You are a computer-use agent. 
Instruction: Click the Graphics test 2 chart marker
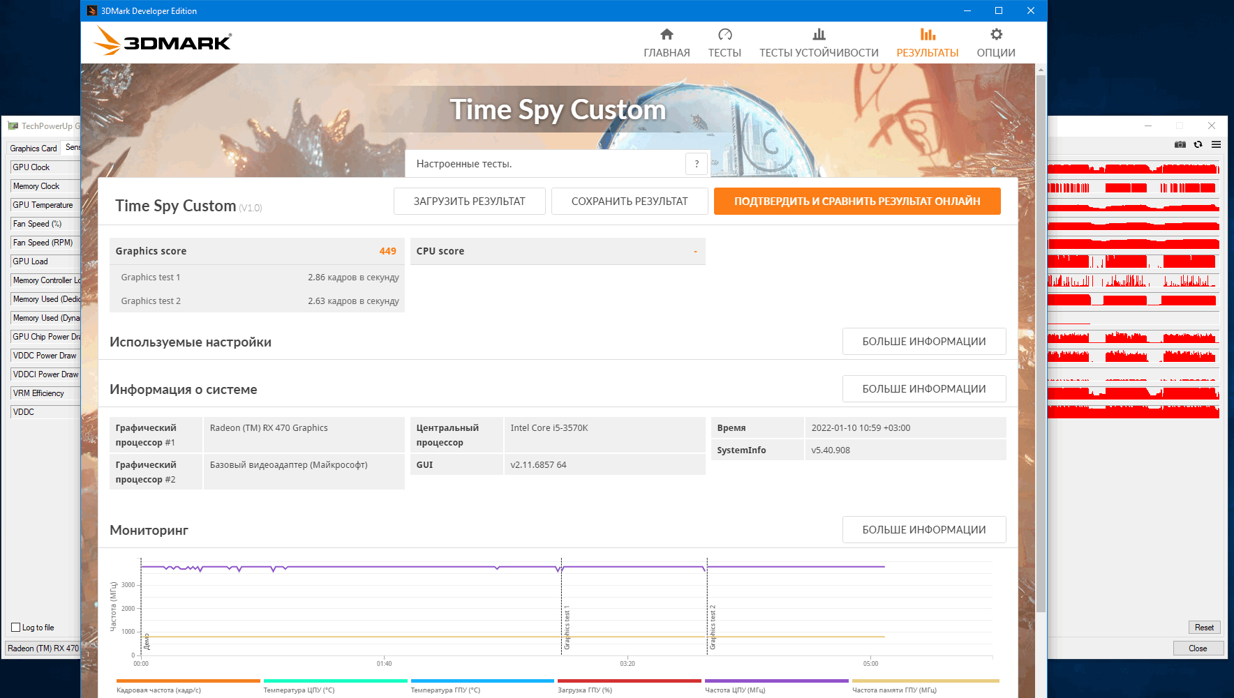click(x=713, y=628)
